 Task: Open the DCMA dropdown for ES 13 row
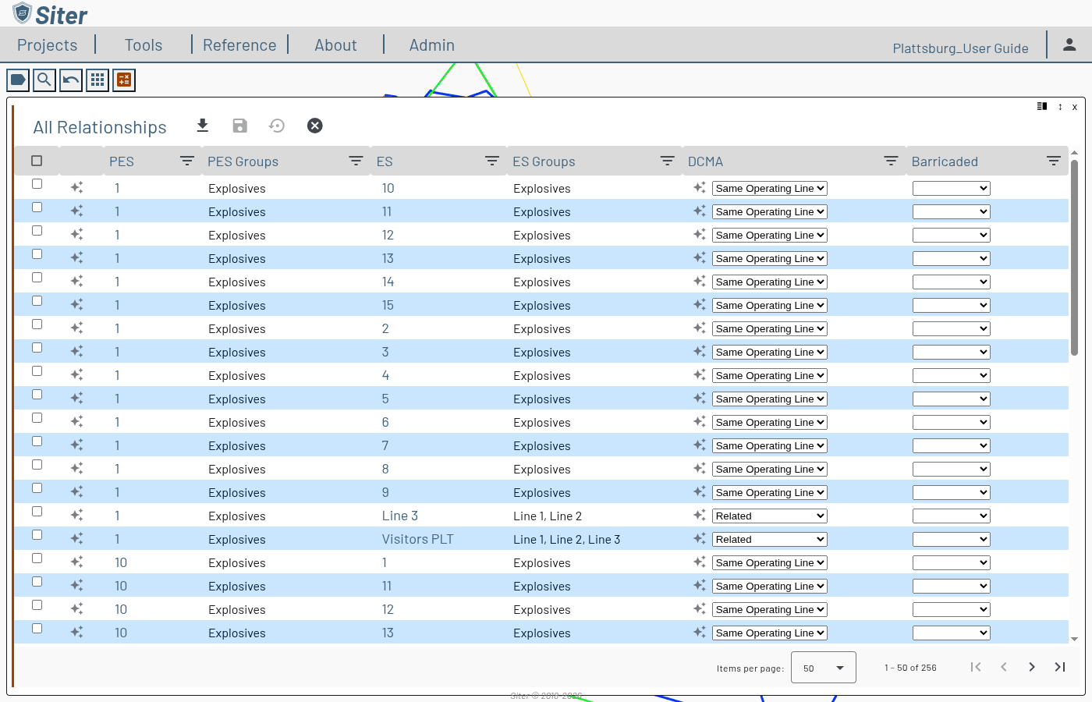pos(770,258)
